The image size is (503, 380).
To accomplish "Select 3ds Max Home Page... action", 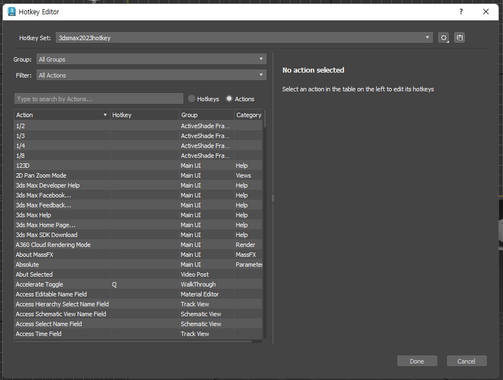I will (x=138, y=225).
